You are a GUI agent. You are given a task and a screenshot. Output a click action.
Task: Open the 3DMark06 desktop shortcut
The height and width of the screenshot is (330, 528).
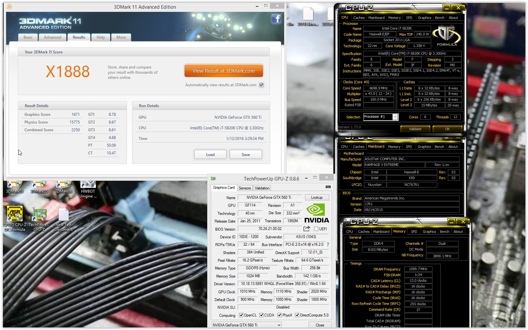point(64,187)
